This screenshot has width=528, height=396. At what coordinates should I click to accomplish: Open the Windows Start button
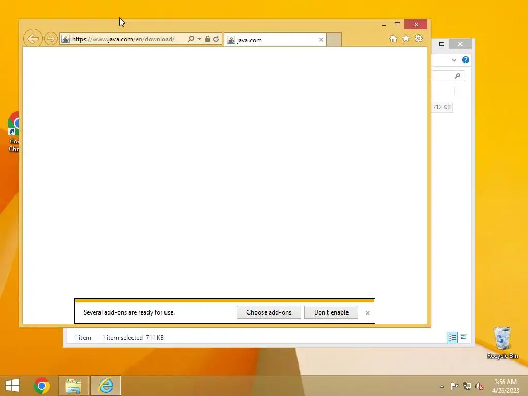[12, 386]
